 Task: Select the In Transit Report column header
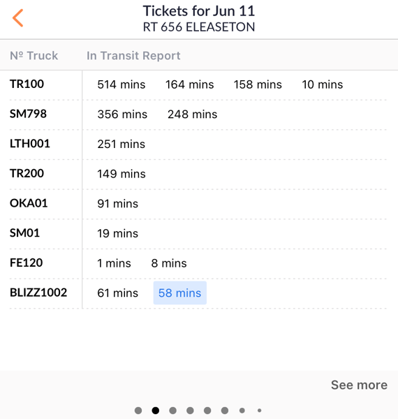tap(133, 56)
